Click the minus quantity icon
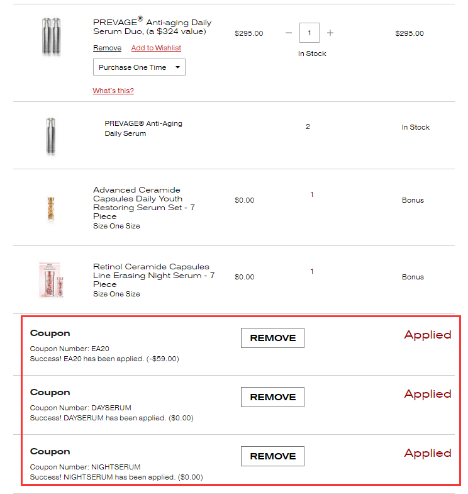The width and height of the screenshot is (468, 494). [289, 33]
